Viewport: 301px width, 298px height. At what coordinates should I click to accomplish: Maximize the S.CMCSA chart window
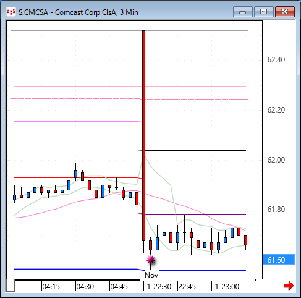(x=263, y=12)
